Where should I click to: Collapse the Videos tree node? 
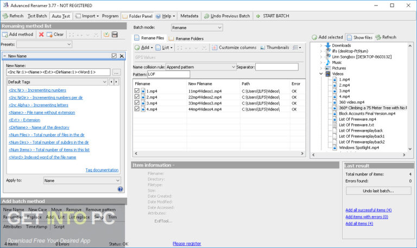pos(321,74)
